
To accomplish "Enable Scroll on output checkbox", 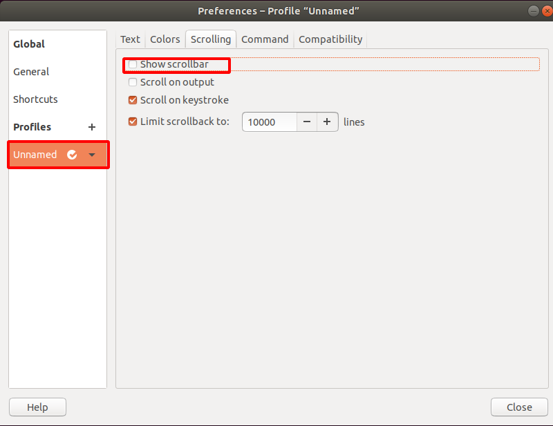I will pyautogui.click(x=133, y=82).
